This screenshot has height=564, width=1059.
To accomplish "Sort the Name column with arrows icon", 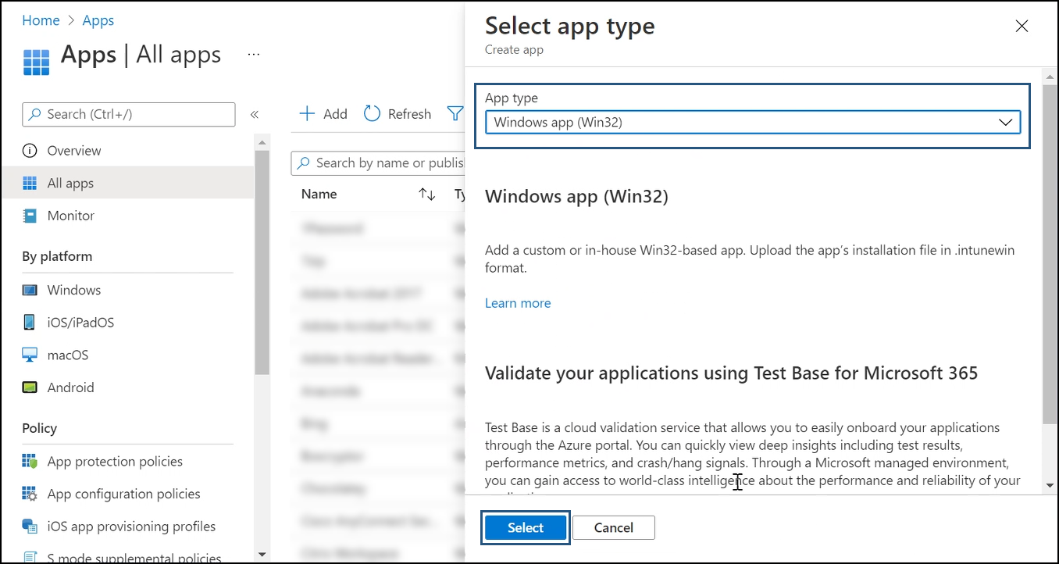I will [x=426, y=195].
